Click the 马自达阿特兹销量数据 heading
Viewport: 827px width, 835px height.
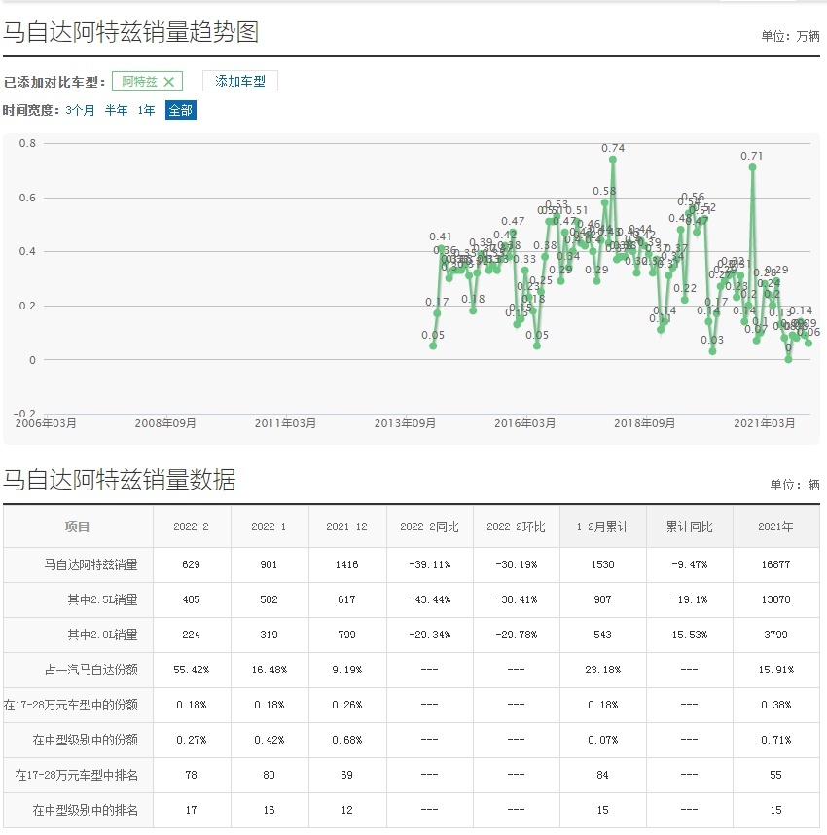(x=120, y=480)
